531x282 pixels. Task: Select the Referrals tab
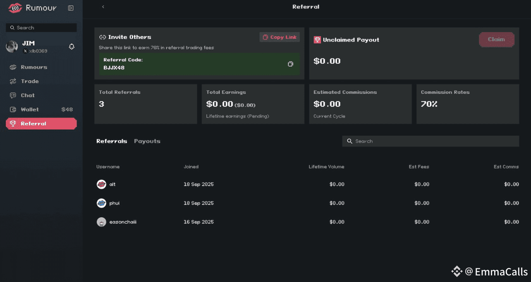(x=112, y=141)
